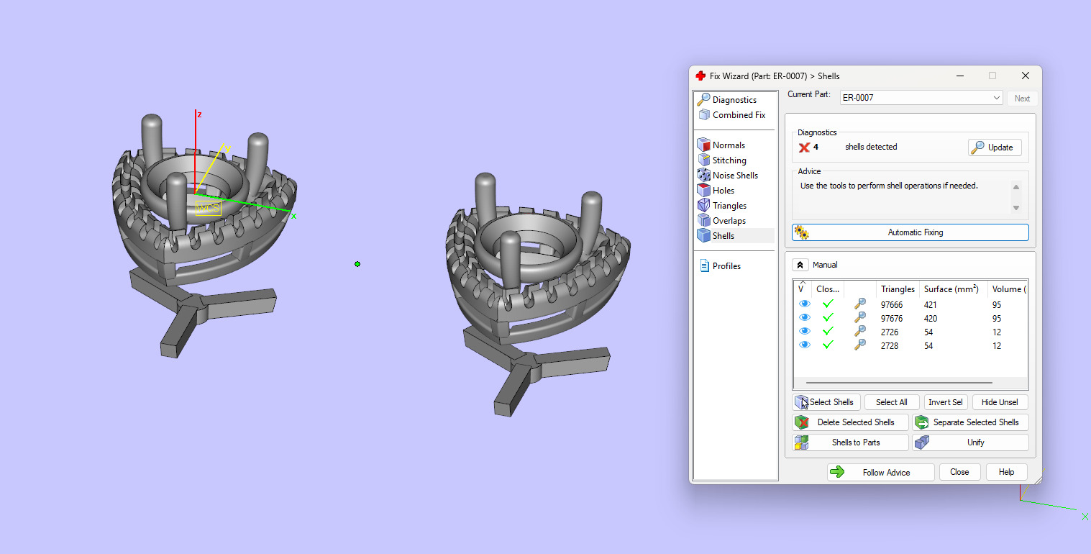Viewport: 1091px width, 554px height.
Task: Click Separate Selected Shells
Action: click(x=970, y=422)
